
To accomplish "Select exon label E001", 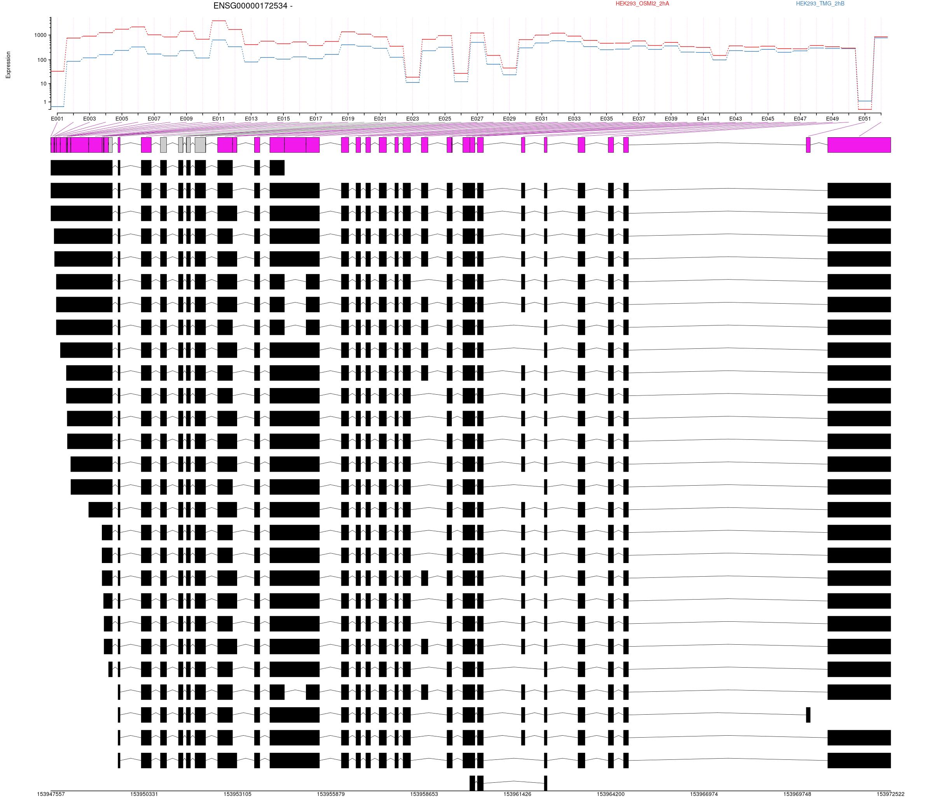I will click(57, 119).
